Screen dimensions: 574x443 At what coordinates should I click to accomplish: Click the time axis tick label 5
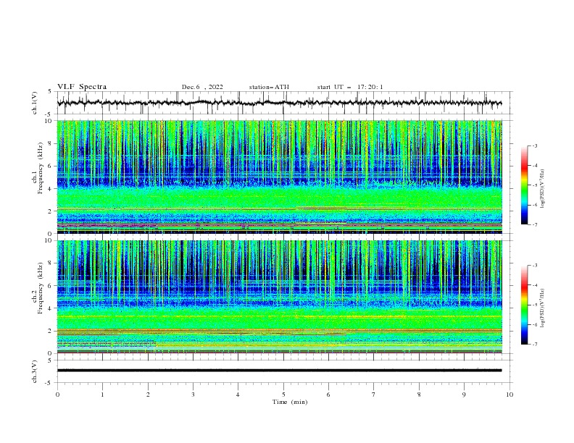283,395
